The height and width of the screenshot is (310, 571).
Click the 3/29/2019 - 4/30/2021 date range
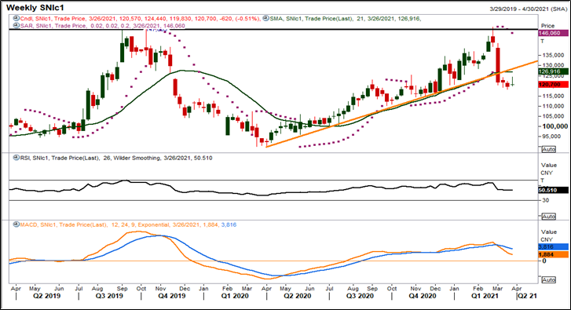click(x=529, y=9)
